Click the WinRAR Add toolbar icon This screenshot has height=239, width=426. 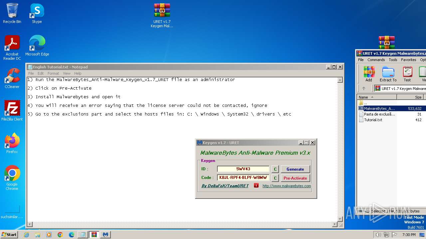(369, 74)
